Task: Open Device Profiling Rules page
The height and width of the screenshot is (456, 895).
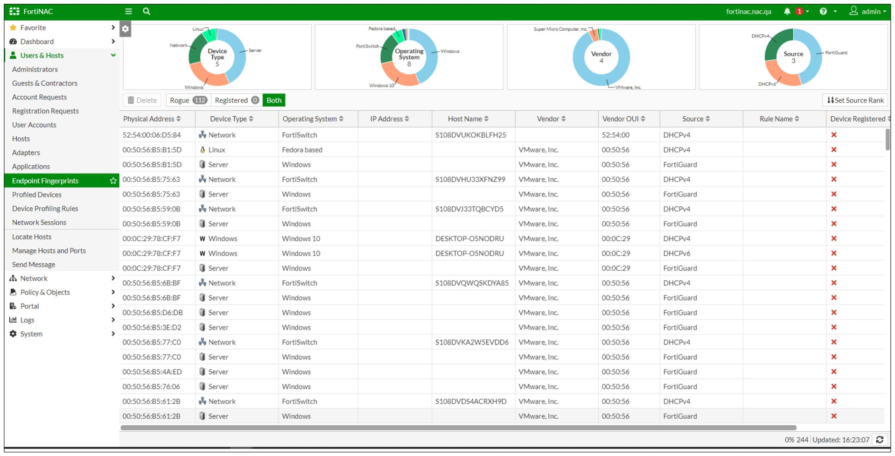Action: click(45, 209)
